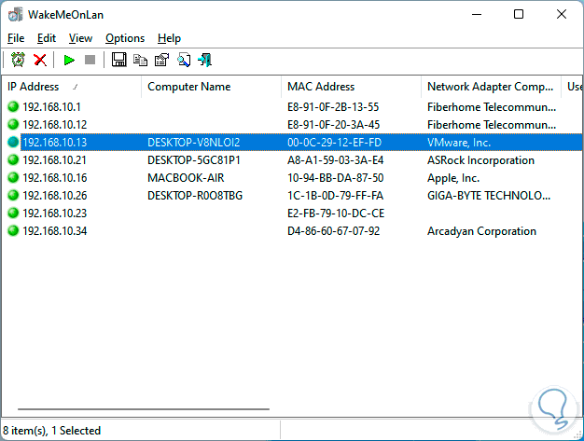Click teal status icon for 192.168.10.13

(13, 142)
